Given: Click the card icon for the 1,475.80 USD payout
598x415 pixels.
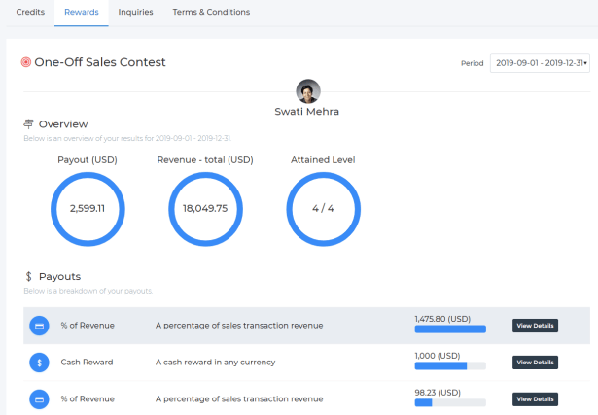Looking at the screenshot, I should click(x=38, y=326).
